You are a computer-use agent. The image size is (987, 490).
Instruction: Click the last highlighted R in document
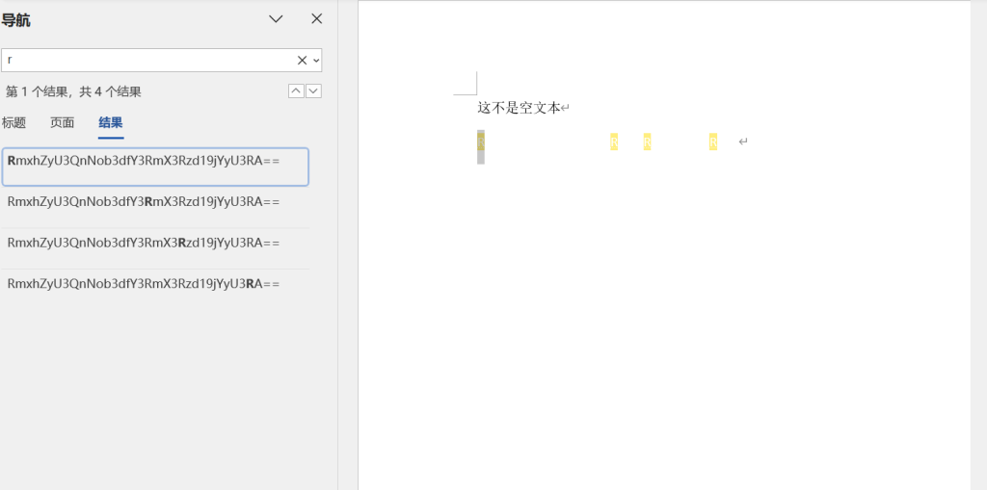[713, 142]
